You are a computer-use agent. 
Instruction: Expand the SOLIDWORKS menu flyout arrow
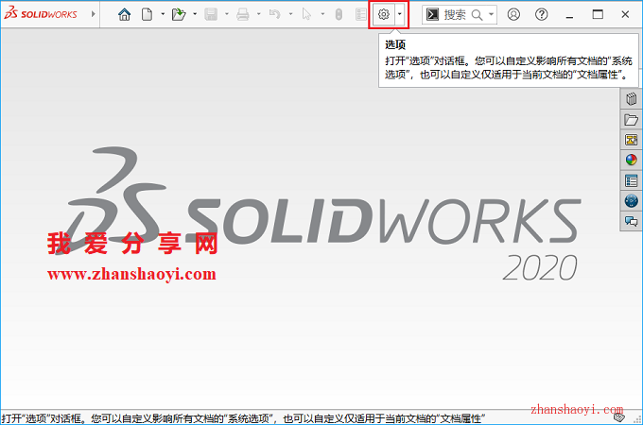(x=93, y=14)
